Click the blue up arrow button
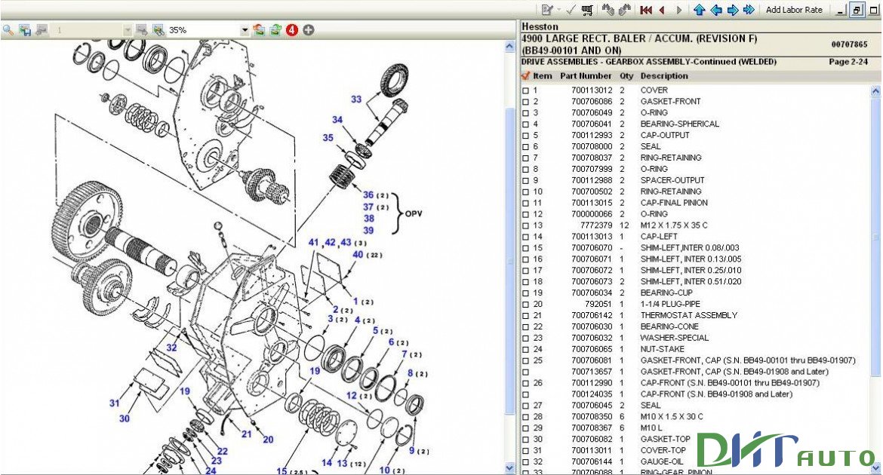Image resolution: width=883 pixels, height=475 pixels. [x=699, y=10]
